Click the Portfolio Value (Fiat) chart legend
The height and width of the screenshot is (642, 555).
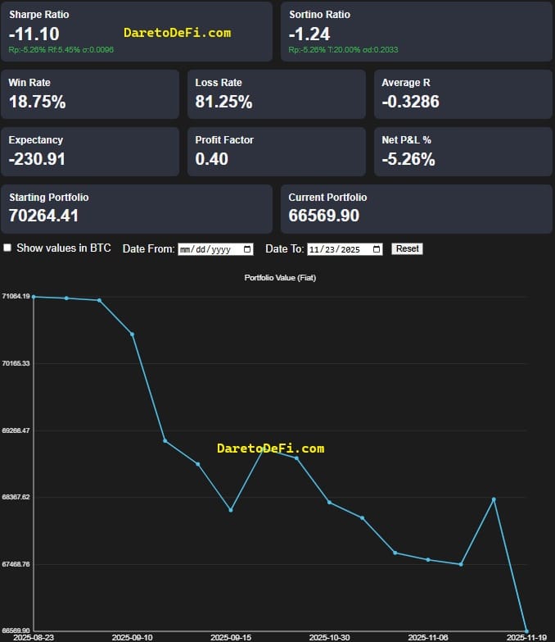pyautogui.click(x=280, y=278)
